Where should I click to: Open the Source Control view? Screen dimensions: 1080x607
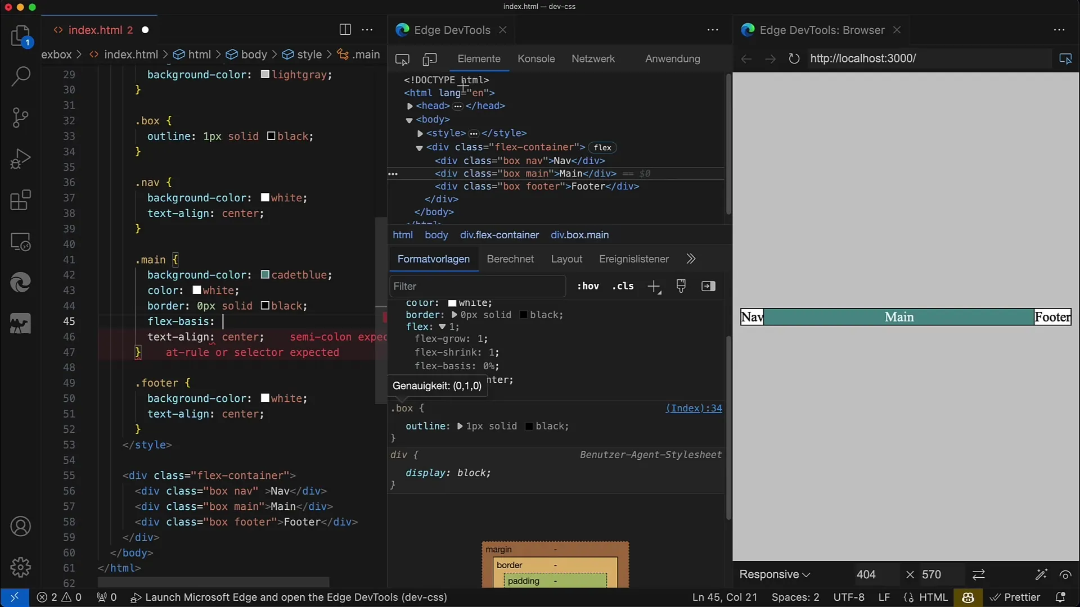point(21,117)
